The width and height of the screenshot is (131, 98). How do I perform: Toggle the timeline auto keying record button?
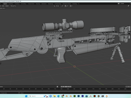tap(57, 87)
